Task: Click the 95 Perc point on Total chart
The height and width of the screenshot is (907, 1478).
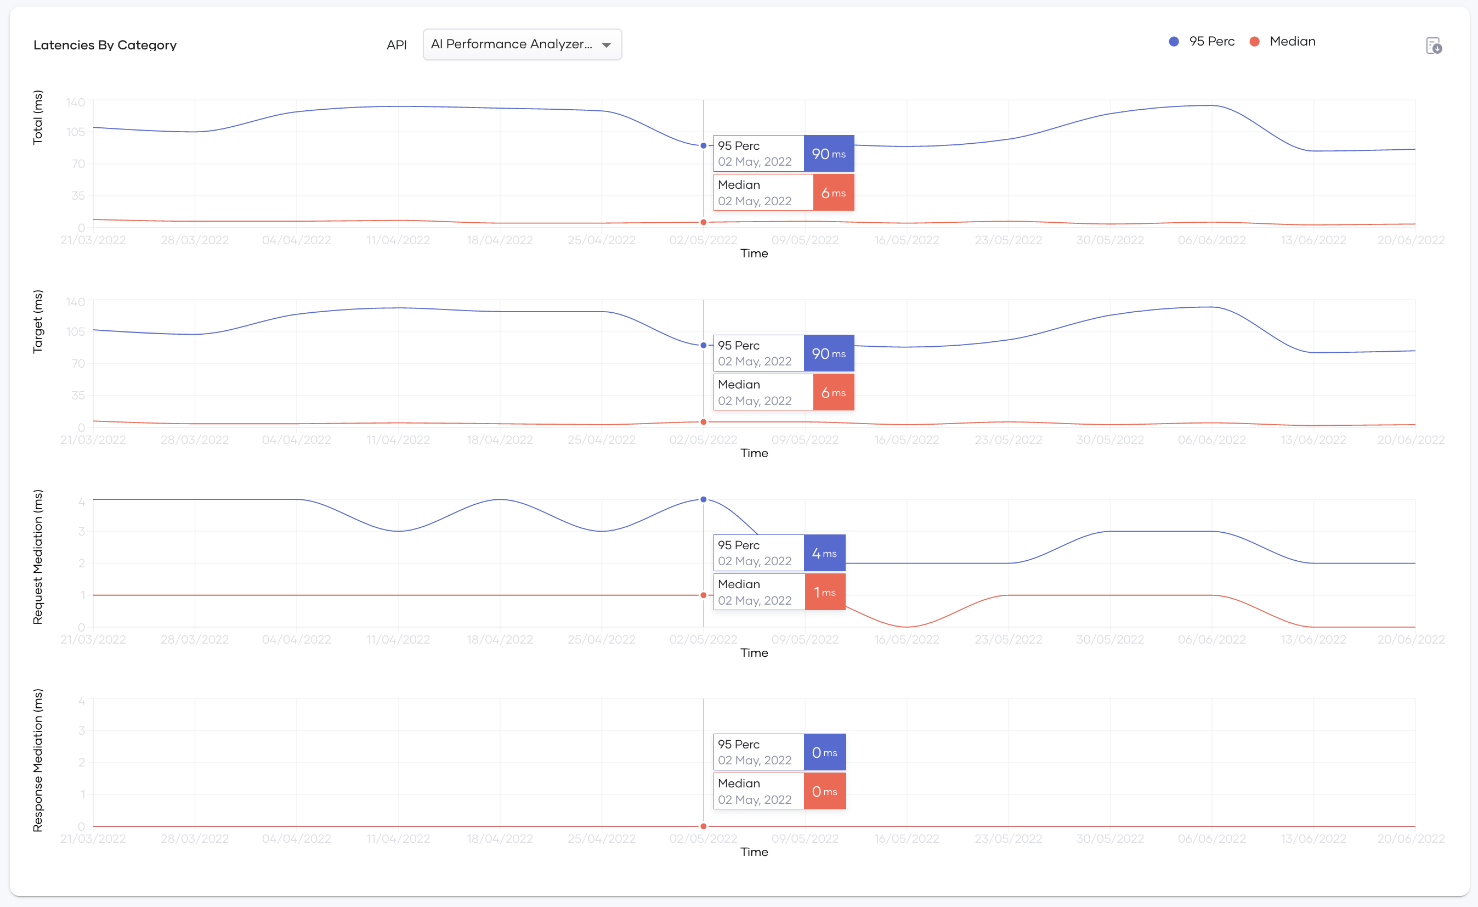Action: coord(704,146)
